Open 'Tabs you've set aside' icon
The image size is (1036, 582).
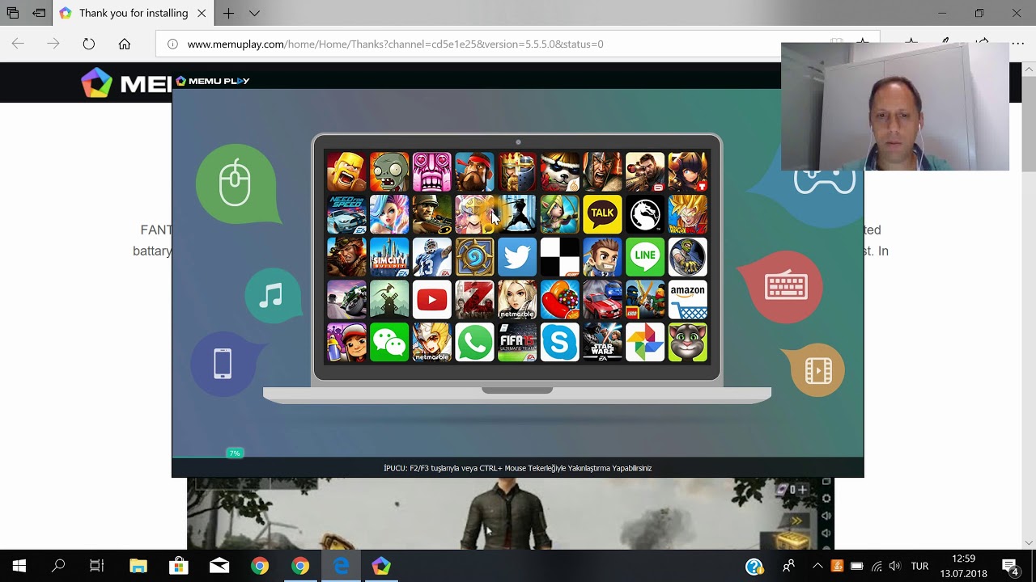point(13,13)
